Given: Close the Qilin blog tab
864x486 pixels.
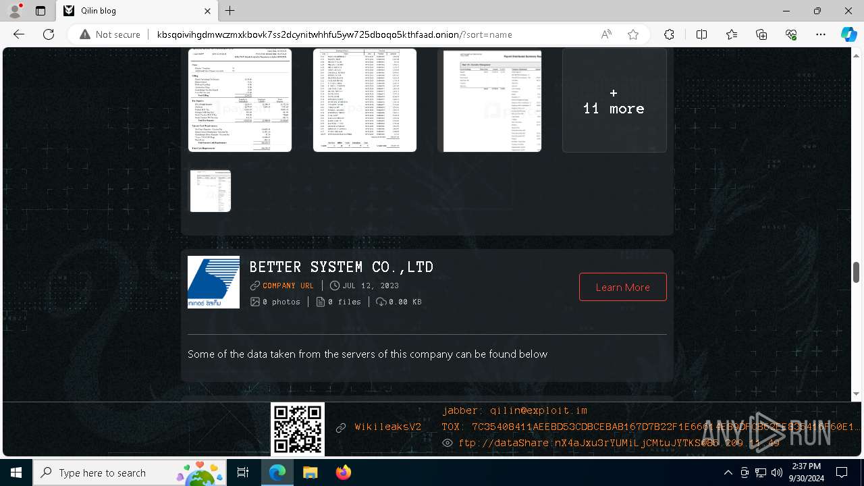Looking at the screenshot, I should [208, 11].
